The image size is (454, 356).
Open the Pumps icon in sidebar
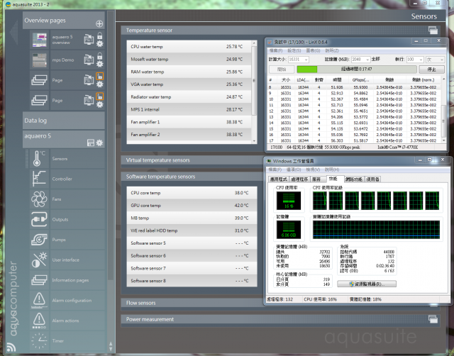(x=39, y=240)
